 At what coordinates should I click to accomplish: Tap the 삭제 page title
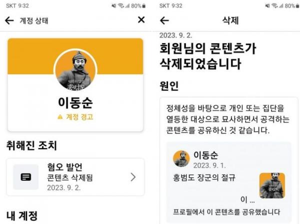click(x=230, y=21)
